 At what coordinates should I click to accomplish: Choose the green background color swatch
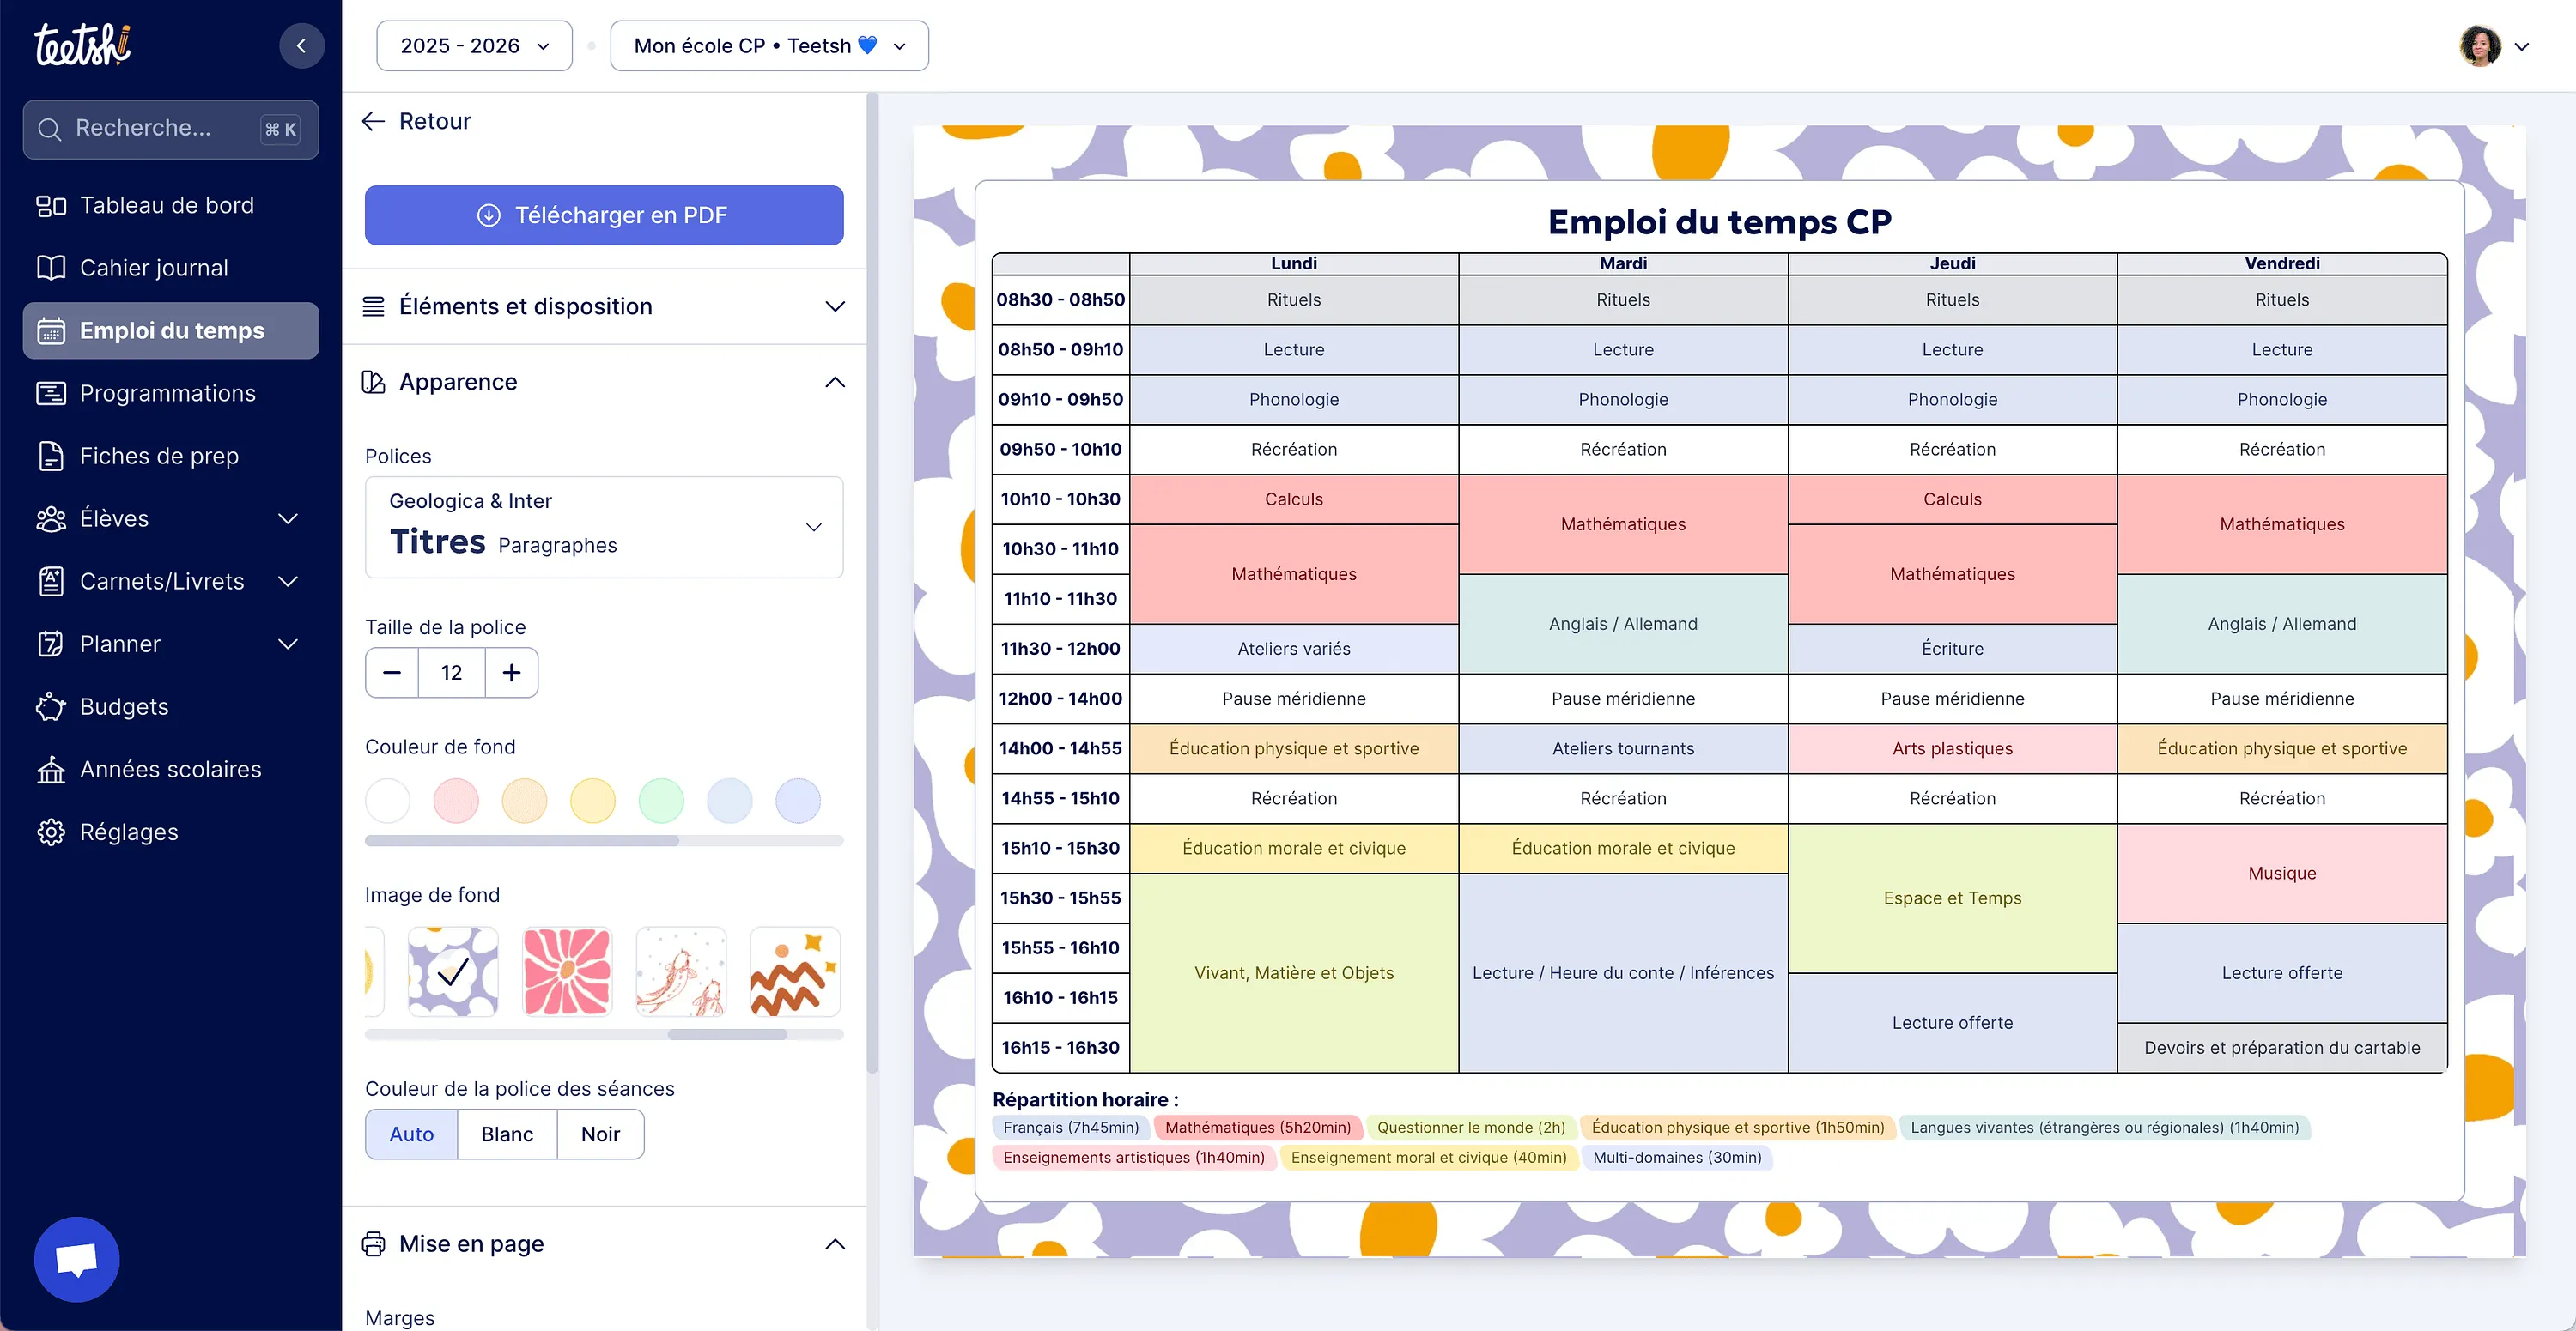661,802
